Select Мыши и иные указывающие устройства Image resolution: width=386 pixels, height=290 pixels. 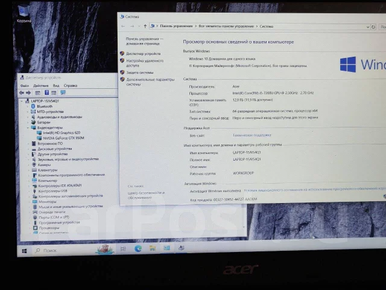tap(71, 207)
